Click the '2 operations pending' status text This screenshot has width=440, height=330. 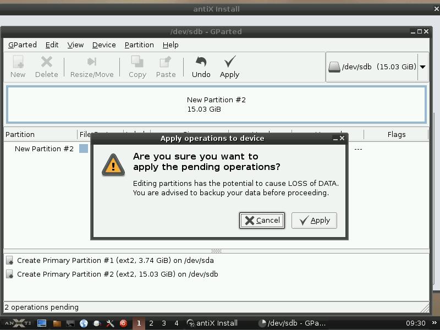pos(42,307)
